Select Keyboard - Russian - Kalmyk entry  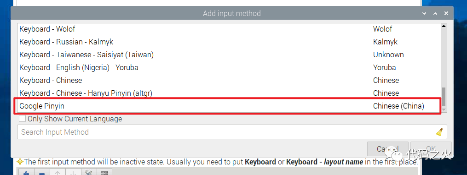click(229, 42)
